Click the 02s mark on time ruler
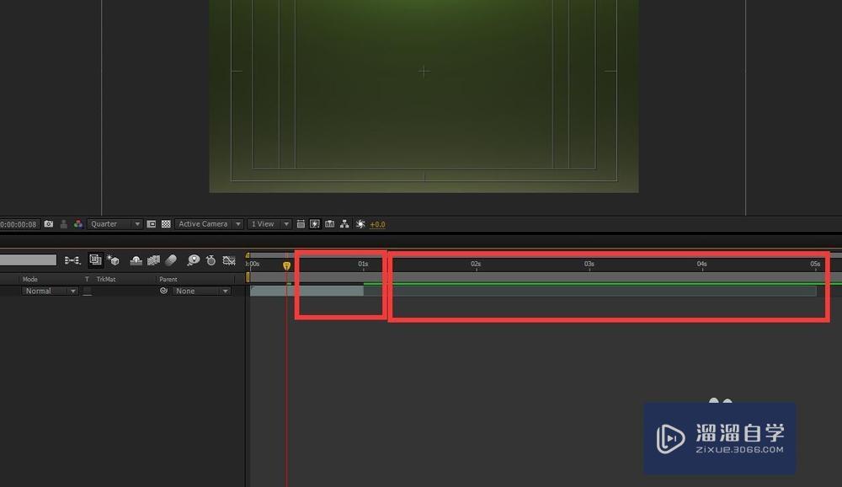This screenshot has width=842, height=487. tap(476, 264)
